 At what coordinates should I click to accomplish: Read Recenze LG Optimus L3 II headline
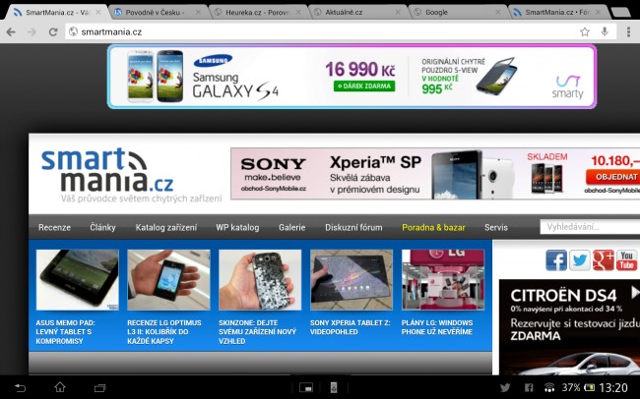pyautogui.click(x=164, y=332)
